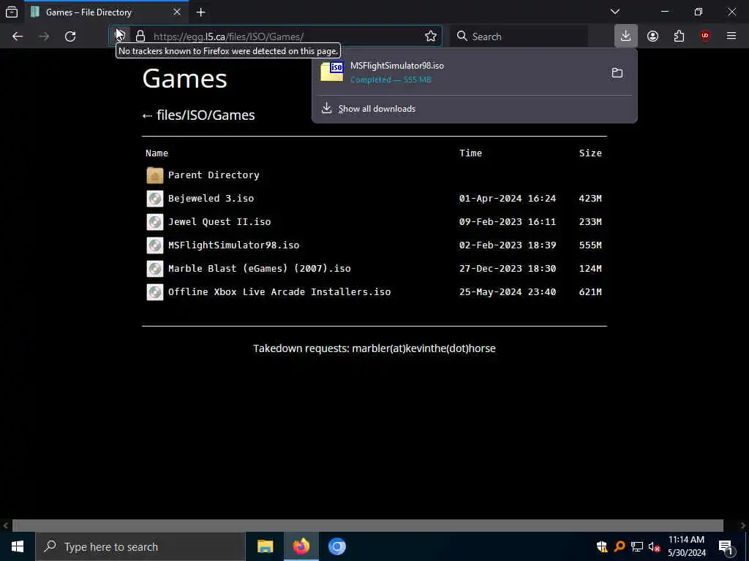Show MSFlightSimulator98.iso in folder icon

pyautogui.click(x=617, y=73)
